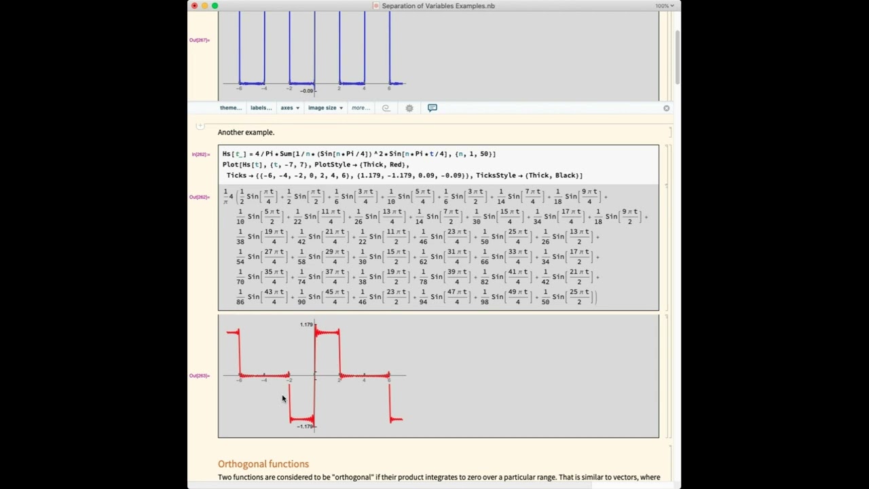Image resolution: width=869 pixels, height=489 pixels.
Task: Click the plus icon left of Another example
Action: pos(200,126)
